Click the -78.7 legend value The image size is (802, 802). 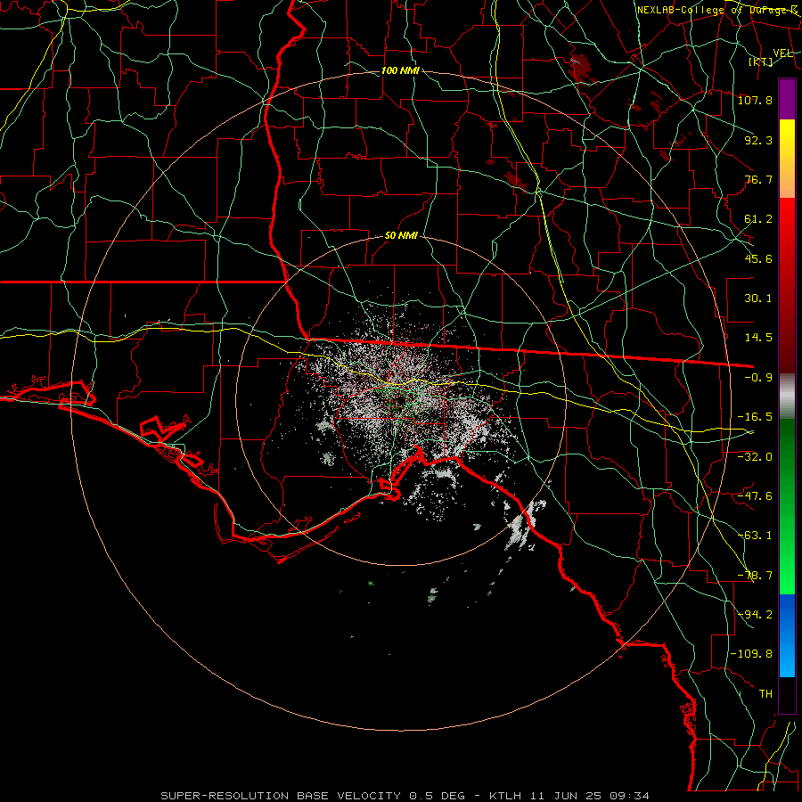pos(755,576)
